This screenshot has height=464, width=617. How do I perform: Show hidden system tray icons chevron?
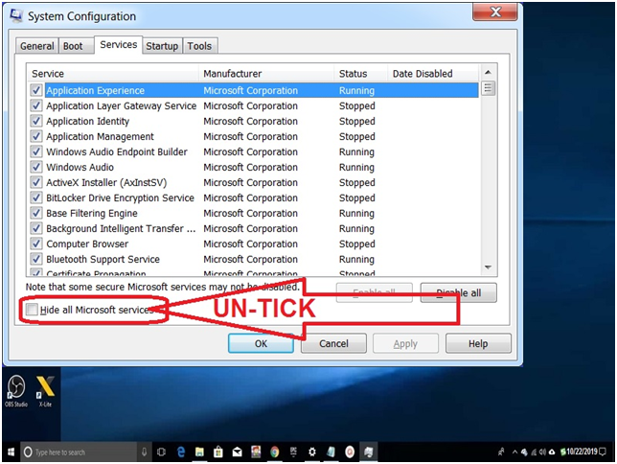pyautogui.click(x=514, y=452)
